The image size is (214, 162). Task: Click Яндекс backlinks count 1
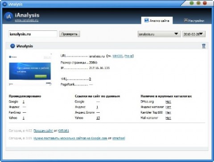click(x=97, y=107)
